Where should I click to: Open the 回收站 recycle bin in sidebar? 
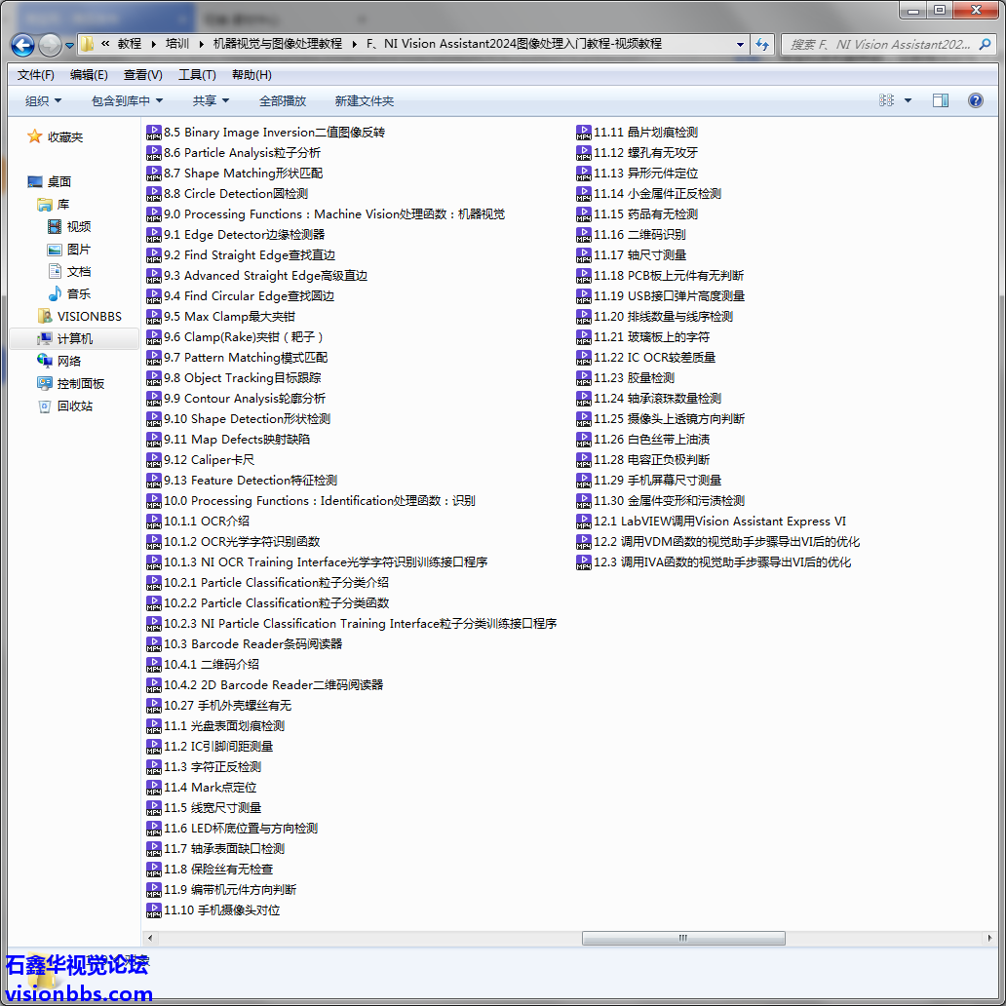click(44, 406)
